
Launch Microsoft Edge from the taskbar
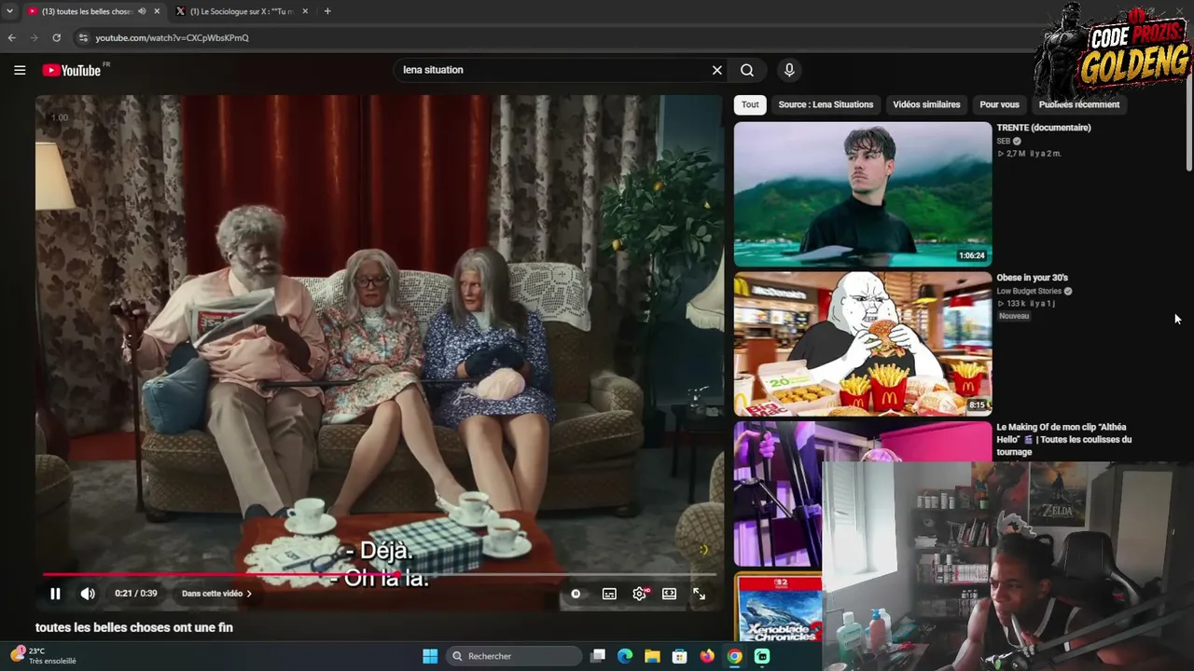(625, 656)
